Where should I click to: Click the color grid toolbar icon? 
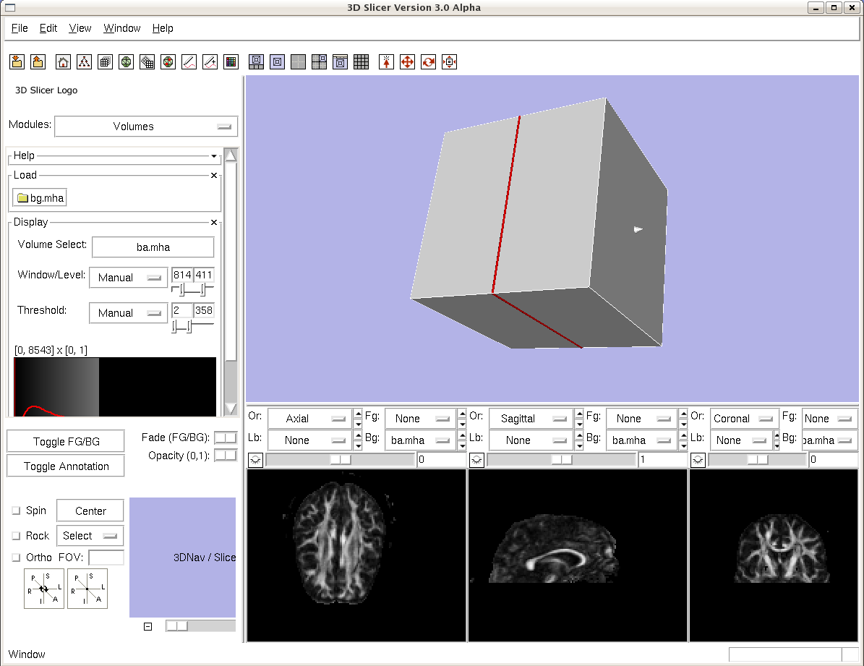(x=231, y=62)
